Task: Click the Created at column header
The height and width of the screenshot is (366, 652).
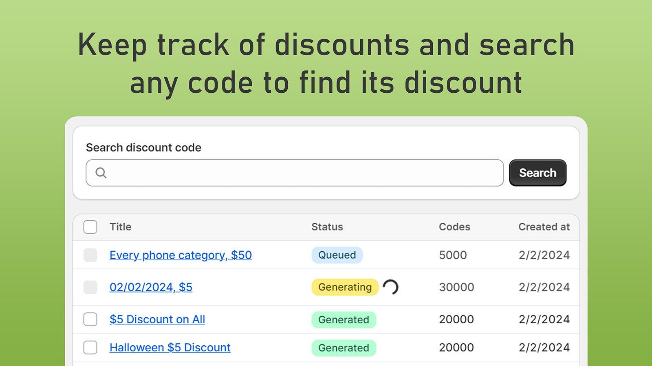Action: pyautogui.click(x=544, y=227)
